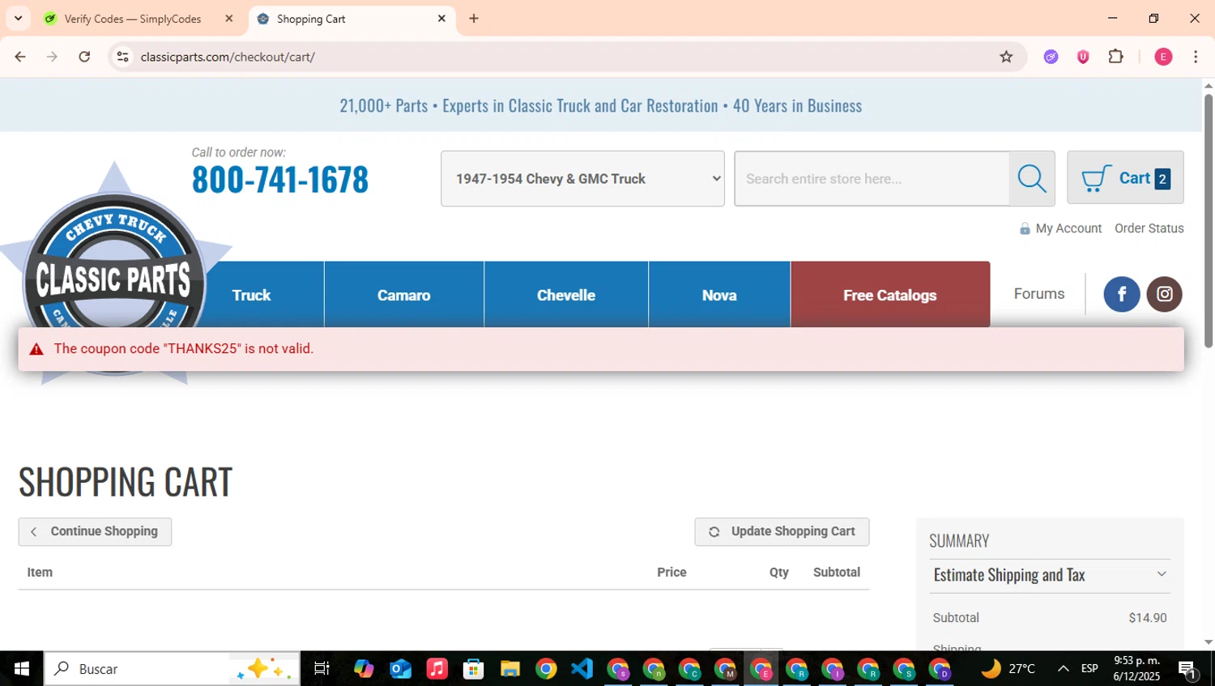1215x686 pixels.
Task: Reload the page
Action: (x=84, y=57)
